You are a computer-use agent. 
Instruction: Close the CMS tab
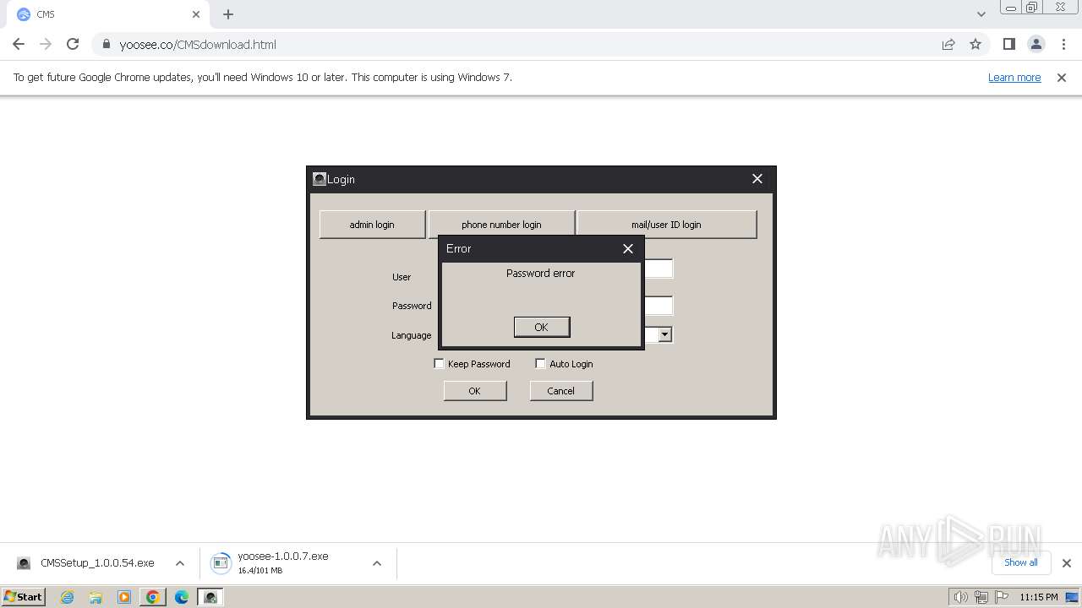coord(196,14)
